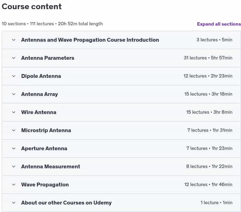Viewport: 241px width, 212px height.
Task: Click Expand all sections link
Action: tap(219, 24)
